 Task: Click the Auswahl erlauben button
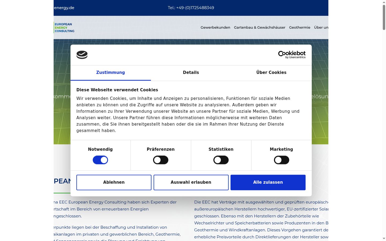coord(191,182)
